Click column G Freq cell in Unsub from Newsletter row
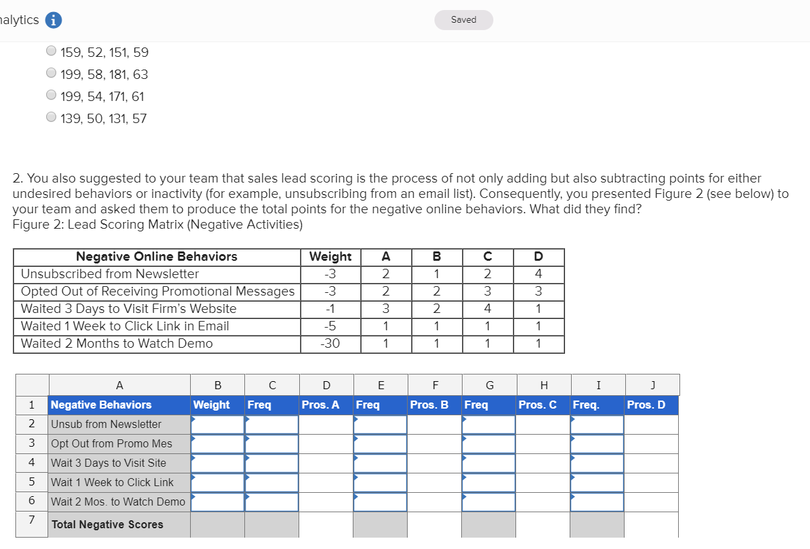This screenshot has height=549, width=810. tap(489, 425)
